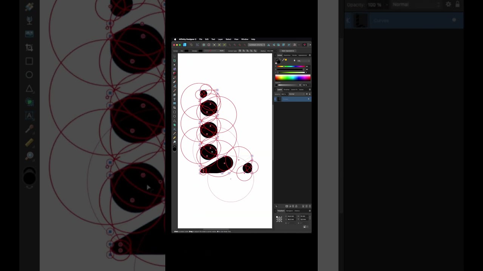The height and width of the screenshot is (271, 483).
Task: Swap fill and stroke colours
Action: pos(280,59)
